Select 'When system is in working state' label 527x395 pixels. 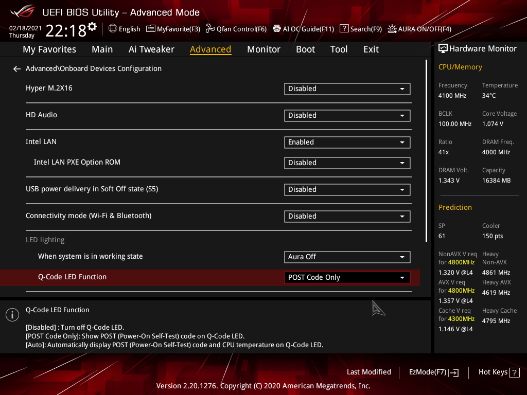[90, 256]
